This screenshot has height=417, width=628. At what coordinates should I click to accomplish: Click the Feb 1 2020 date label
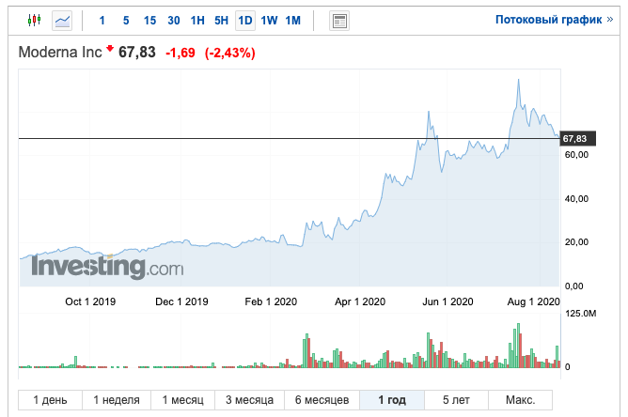[x=271, y=301]
